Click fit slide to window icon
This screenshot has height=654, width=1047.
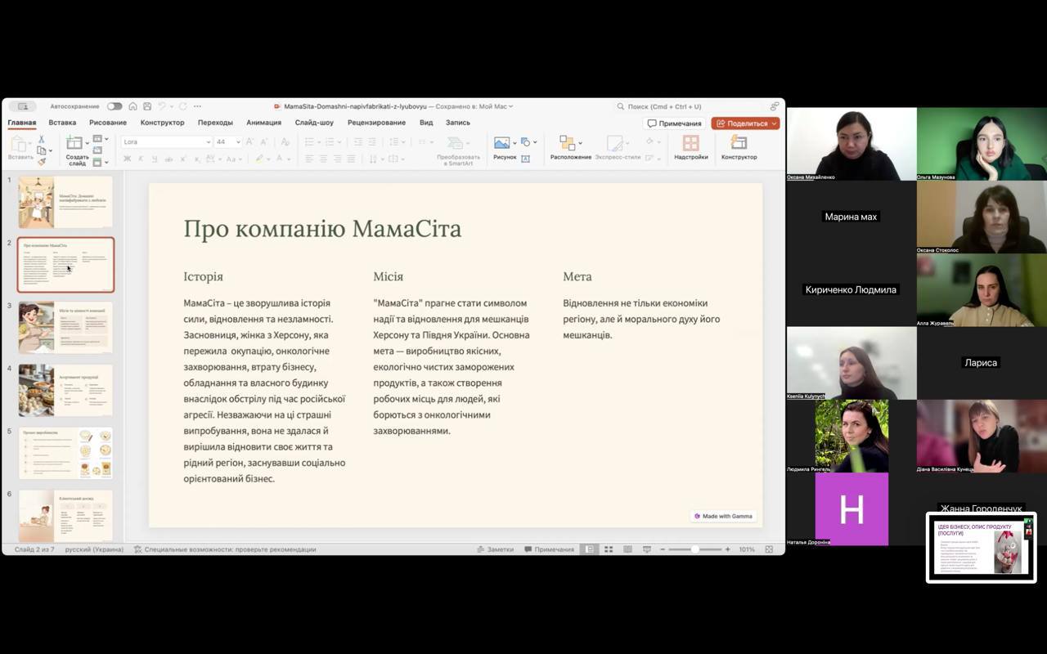pos(769,549)
